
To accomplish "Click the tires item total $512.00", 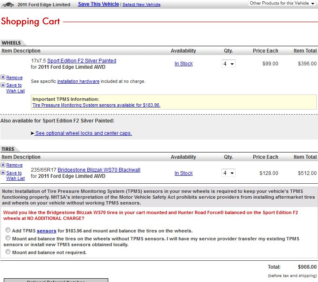I will 307,173.
